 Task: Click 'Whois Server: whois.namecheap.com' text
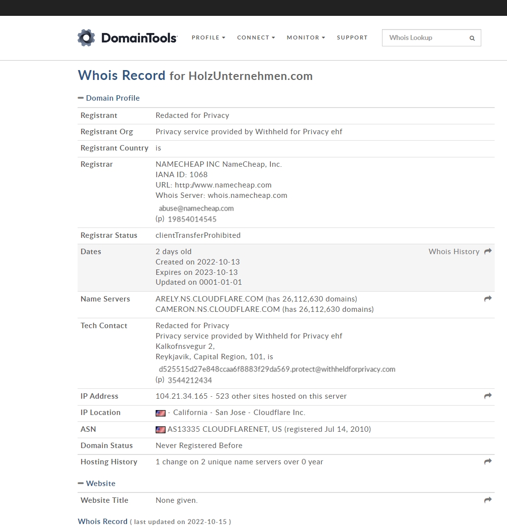pos(221,195)
